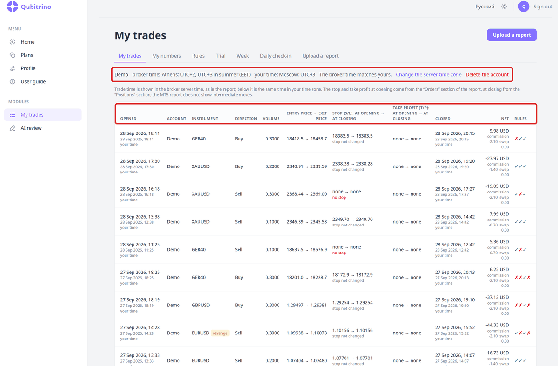Click Change the server time zone link
558x366 pixels.
coord(429,74)
